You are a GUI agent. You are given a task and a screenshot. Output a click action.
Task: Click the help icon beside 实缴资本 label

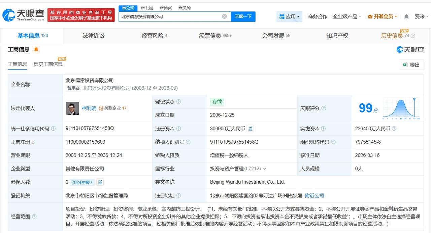(x=323, y=129)
